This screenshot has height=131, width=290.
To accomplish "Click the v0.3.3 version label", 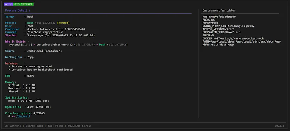I will [x=279, y=126].
